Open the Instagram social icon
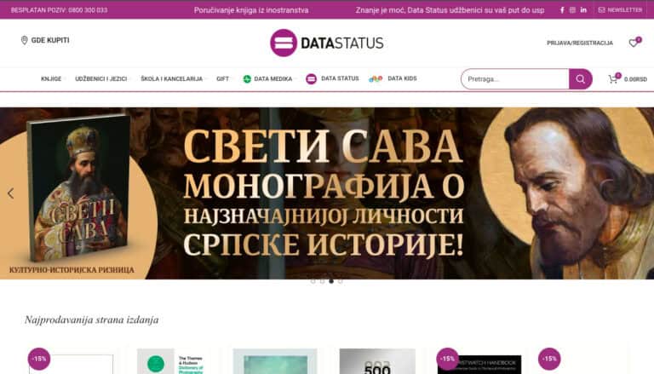The image size is (654, 374). click(x=572, y=10)
